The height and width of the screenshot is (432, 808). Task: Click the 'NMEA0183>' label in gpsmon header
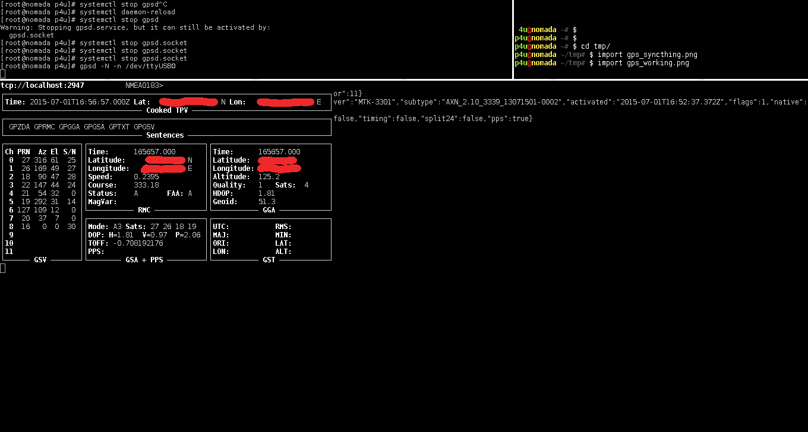(144, 85)
